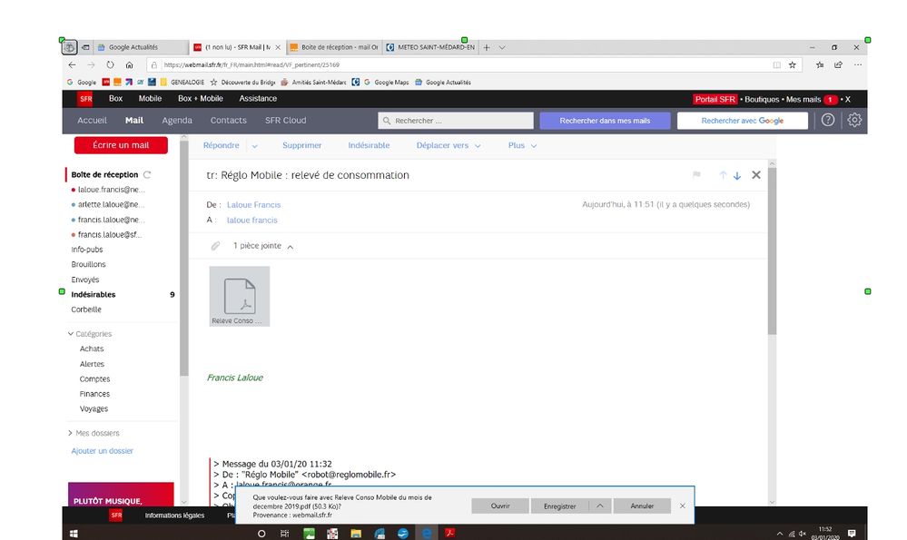907x540 pixels.
Task: Open the Corbeille folder
Action: (x=86, y=309)
